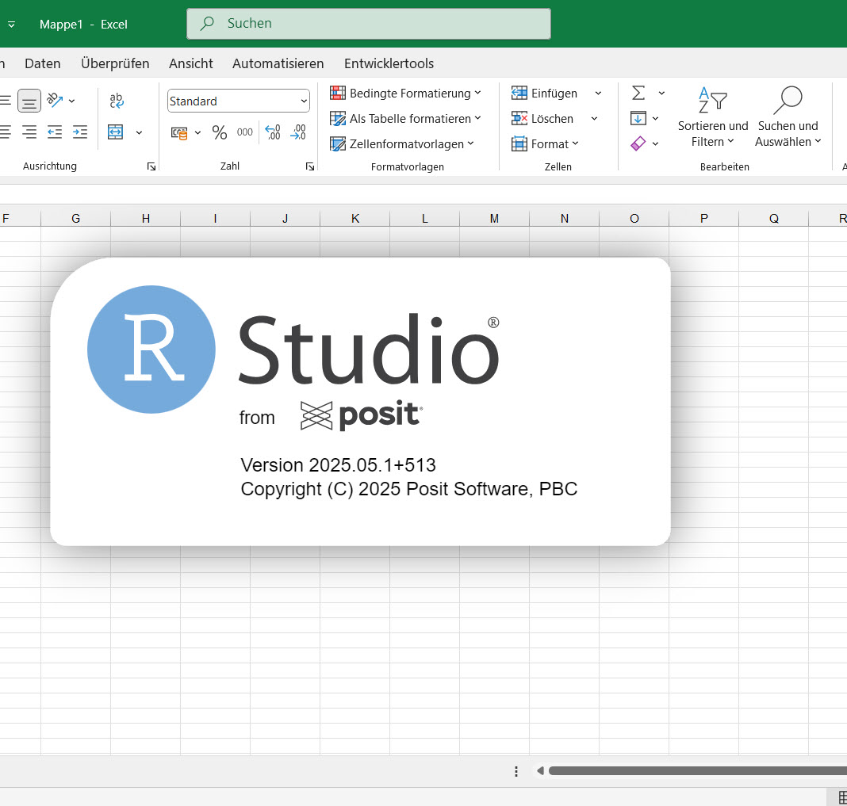Decrease indent in Ausrichtung group
This screenshot has width=847, height=806.
click(55, 132)
